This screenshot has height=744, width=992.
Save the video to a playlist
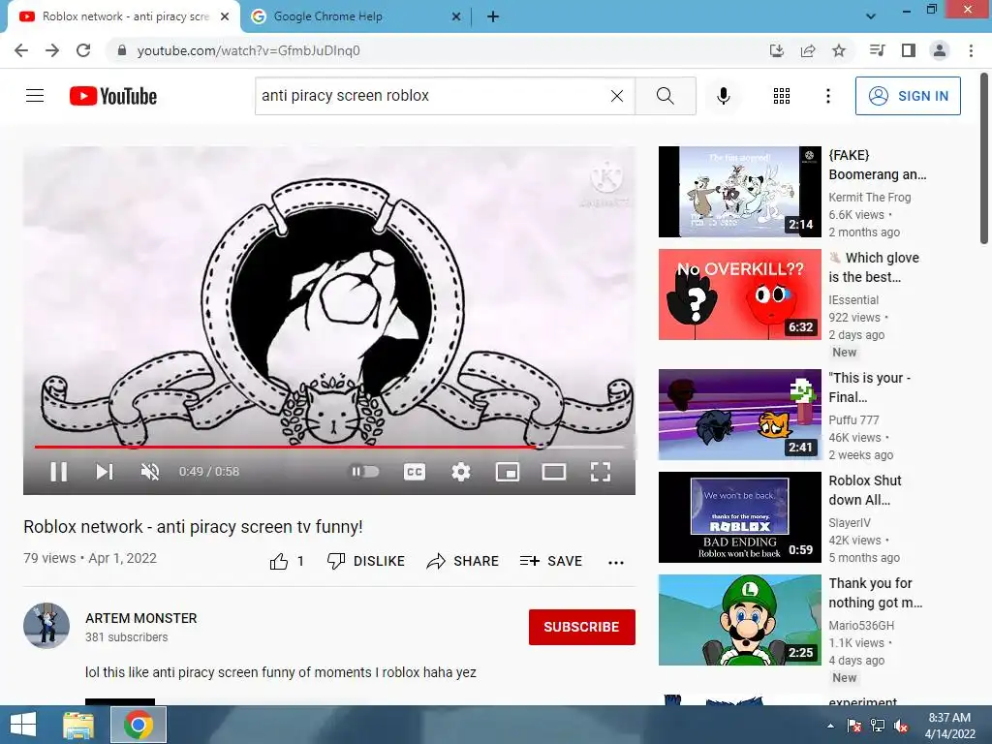[x=550, y=561]
